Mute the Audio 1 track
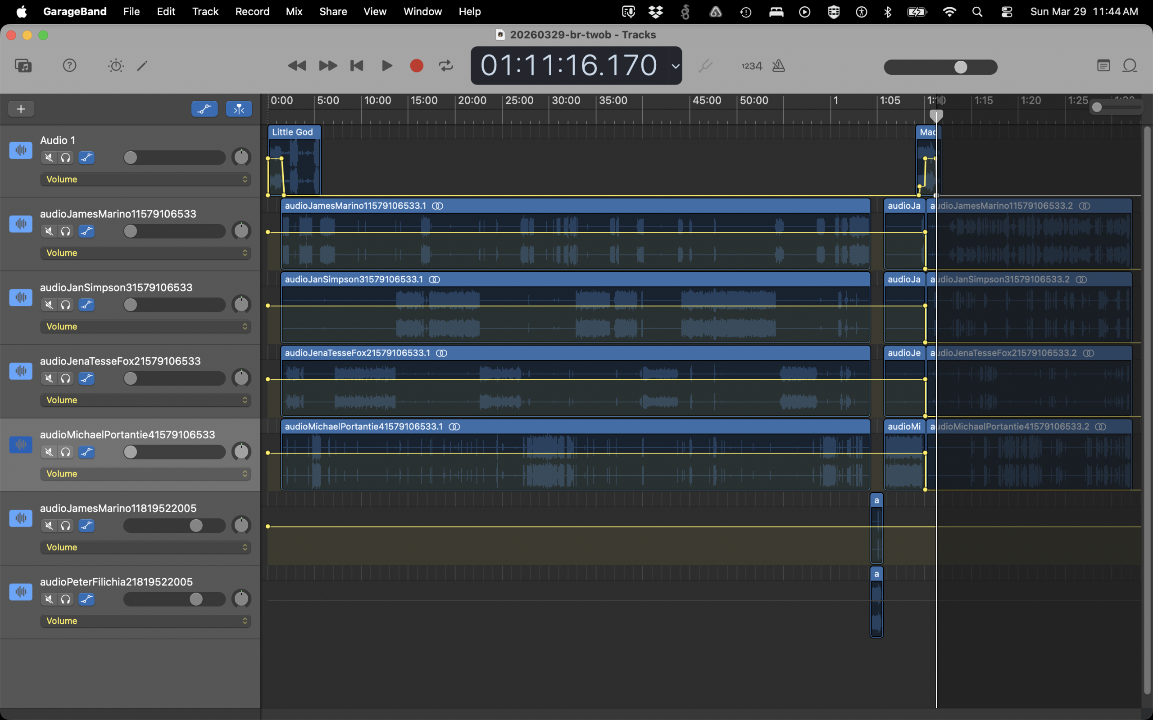The width and height of the screenshot is (1153, 720). (x=49, y=157)
